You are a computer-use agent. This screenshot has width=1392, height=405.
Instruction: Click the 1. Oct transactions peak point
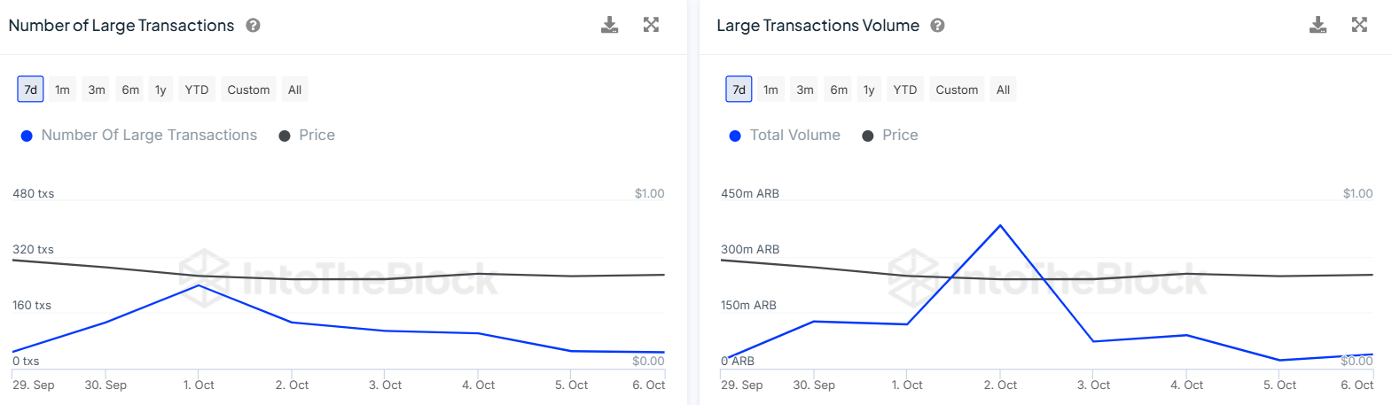pos(199,285)
